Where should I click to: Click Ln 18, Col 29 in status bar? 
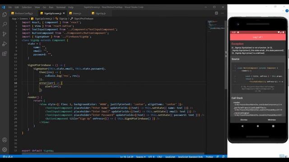(x=126, y=157)
